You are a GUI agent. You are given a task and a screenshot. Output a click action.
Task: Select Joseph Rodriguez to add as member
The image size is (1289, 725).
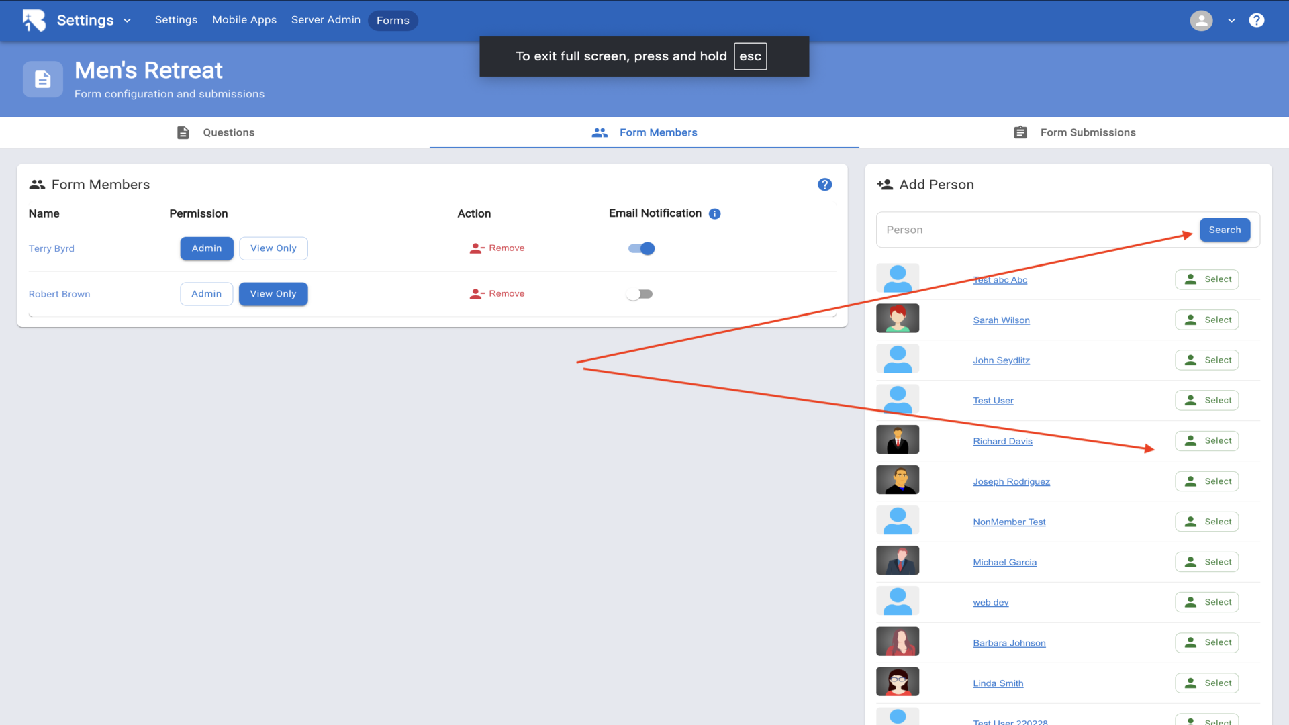pyautogui.click(x=1206, y=481)
